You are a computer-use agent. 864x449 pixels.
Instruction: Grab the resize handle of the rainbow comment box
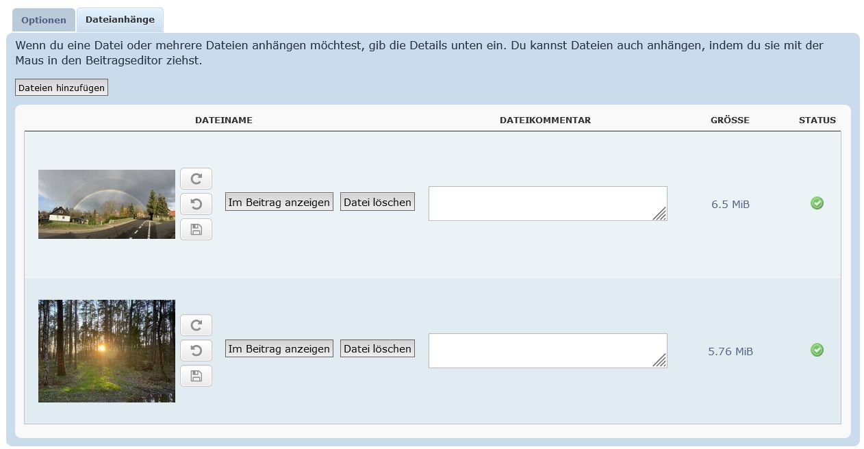coord(659,214)
